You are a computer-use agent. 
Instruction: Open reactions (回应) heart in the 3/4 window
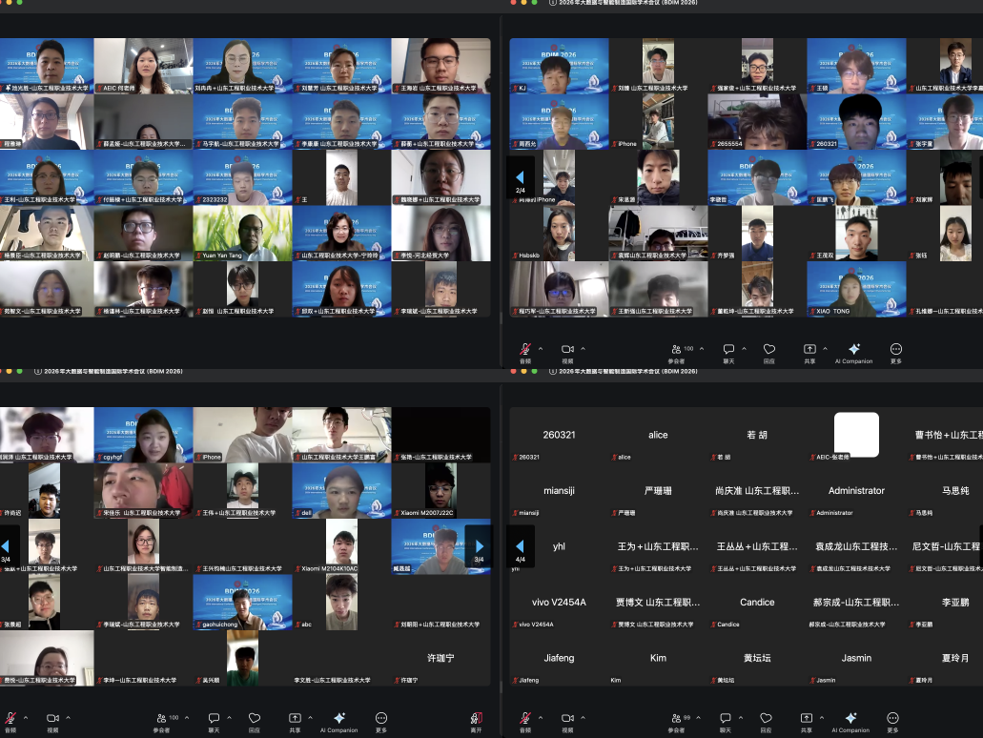click(x=255, y=719)
